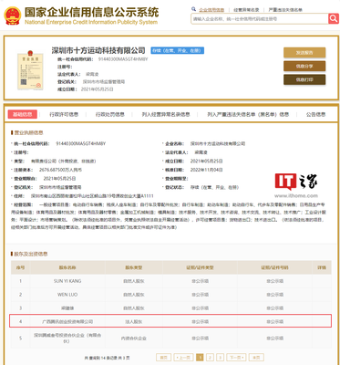Click the 股东类型 column header

[x=134, y=267]
